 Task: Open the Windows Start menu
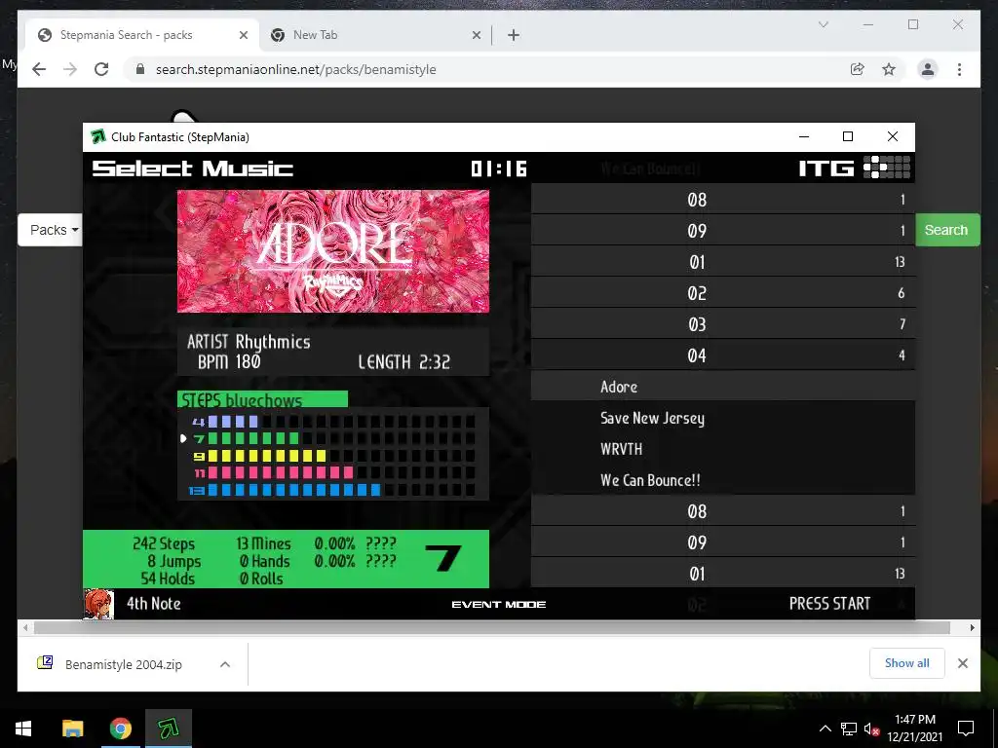click(23, 729)
